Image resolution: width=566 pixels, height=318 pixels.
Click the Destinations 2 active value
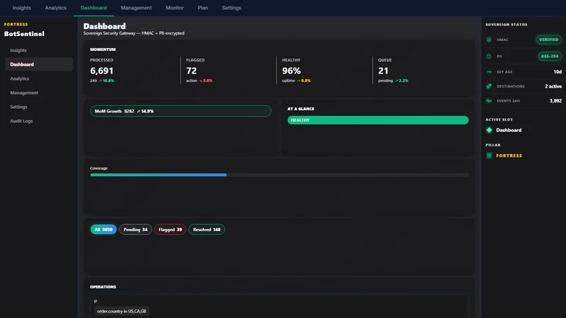pos(553,86)
